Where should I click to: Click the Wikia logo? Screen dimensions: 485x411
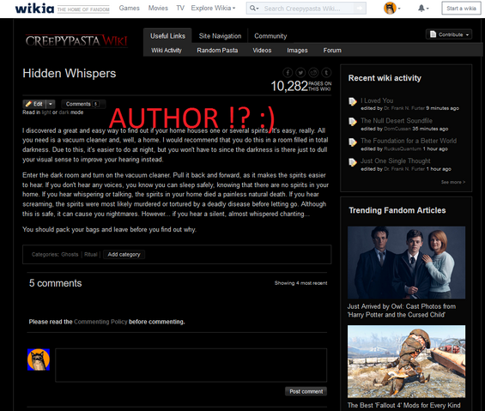[x=34, y=8]
